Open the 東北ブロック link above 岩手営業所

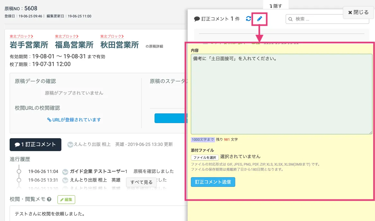coord(21,36)
